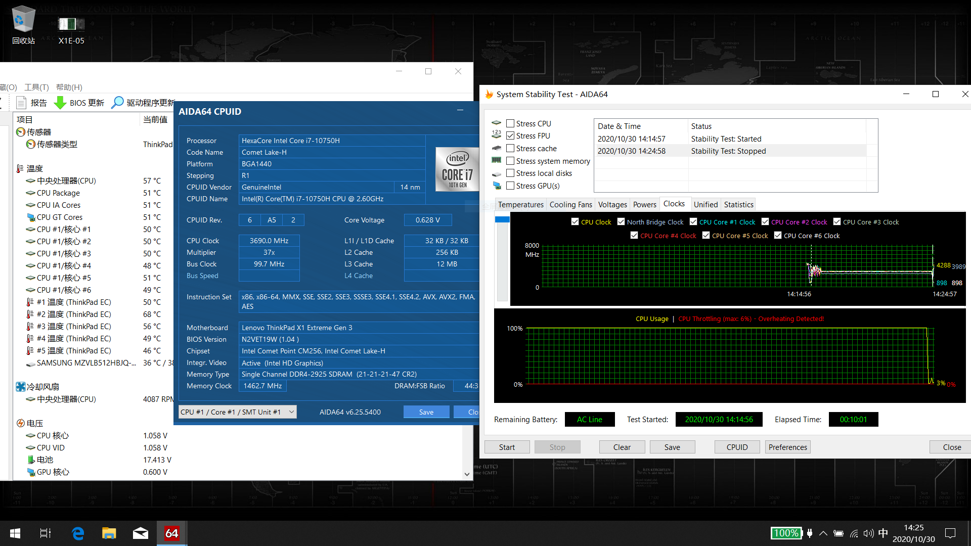Show hidden tray icons chevron
This screenshot has width=971, height=546.
pos(823,533)
